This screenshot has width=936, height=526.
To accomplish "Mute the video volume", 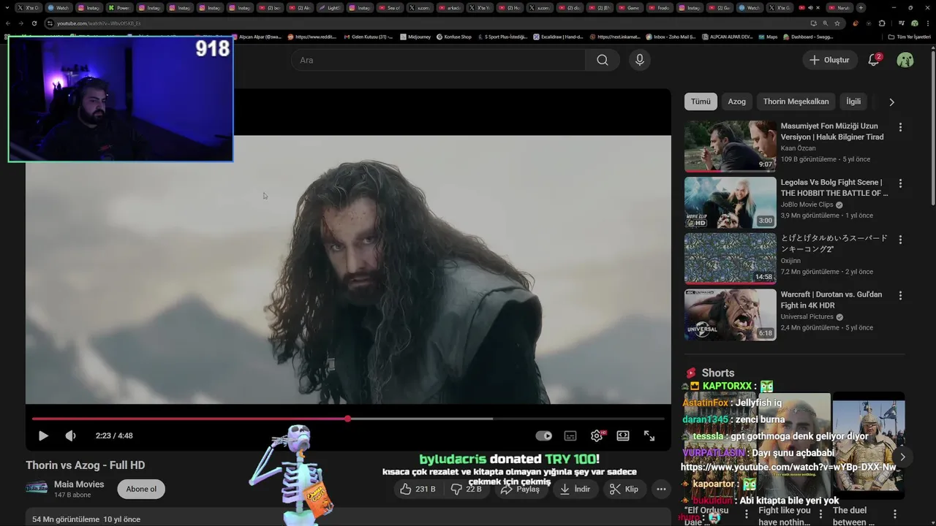I will tap(70, 435).
